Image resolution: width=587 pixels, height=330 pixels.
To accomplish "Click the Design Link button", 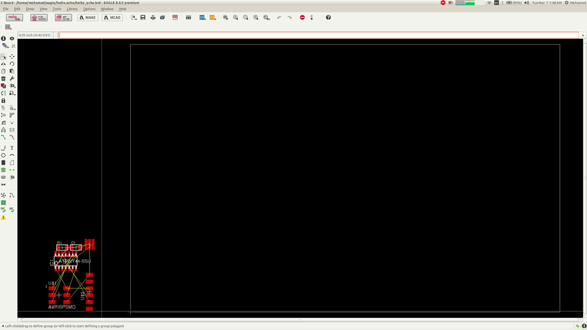I will click(14, 18).
